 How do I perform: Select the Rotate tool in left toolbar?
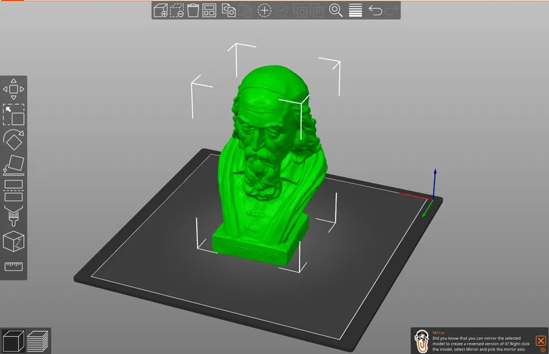pyautogui.click(x=14, y=139)
